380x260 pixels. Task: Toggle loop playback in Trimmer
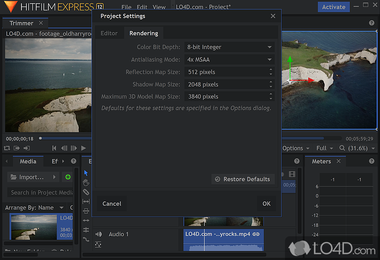click(7, 148)
